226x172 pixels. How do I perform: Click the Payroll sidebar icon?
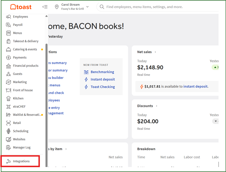[x=8, y=25]
